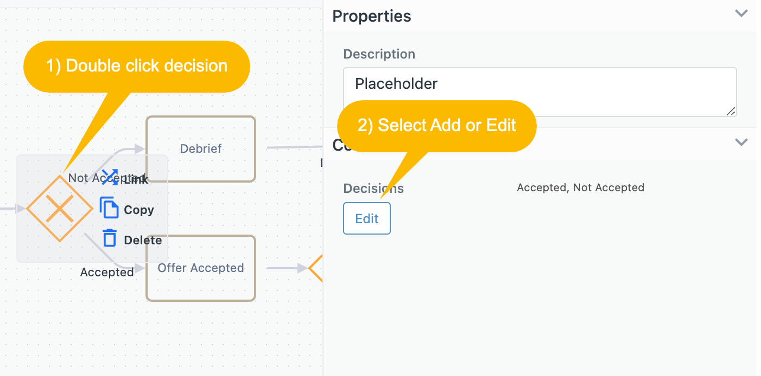Viewport: 761px width, 376px height.
Task: Select the Offer Accepted step box
Action: tap(201, 268)
